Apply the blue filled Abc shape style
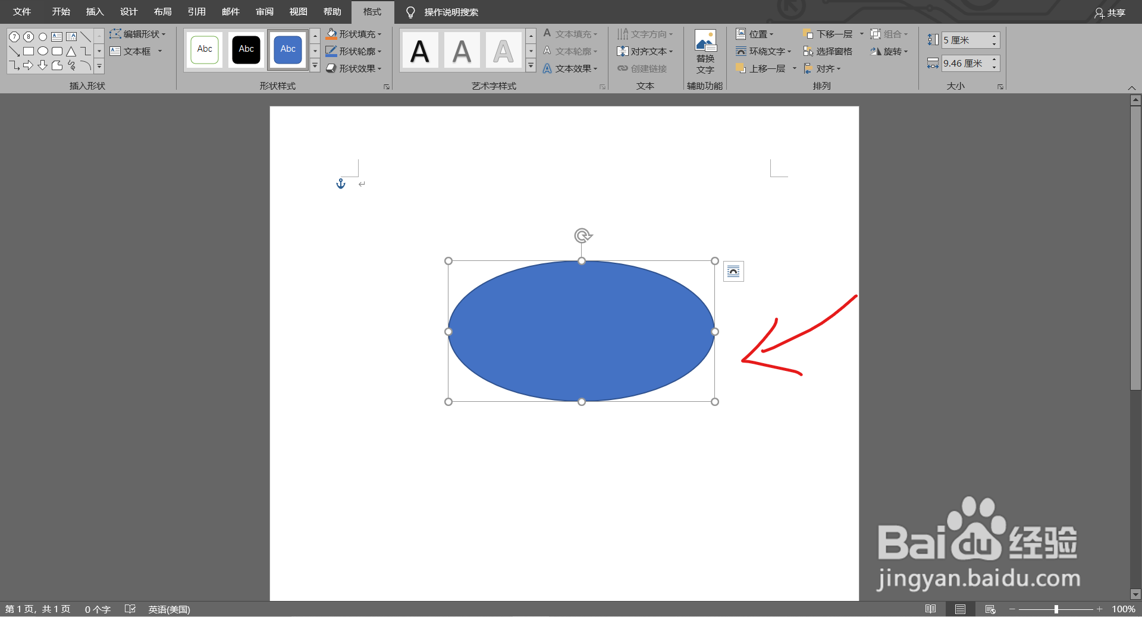Image resolution: width=1142 pixels, height=617 pixels. point(288,49)
